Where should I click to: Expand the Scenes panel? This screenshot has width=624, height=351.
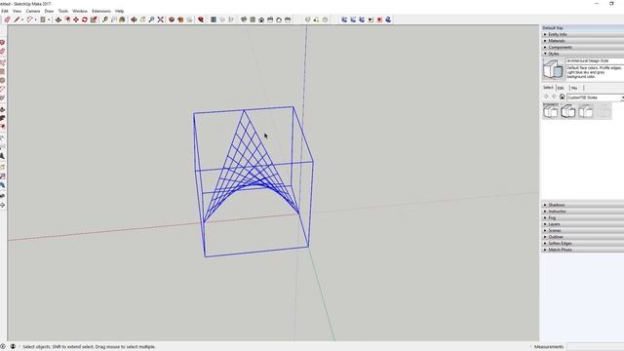click(583, 230)
